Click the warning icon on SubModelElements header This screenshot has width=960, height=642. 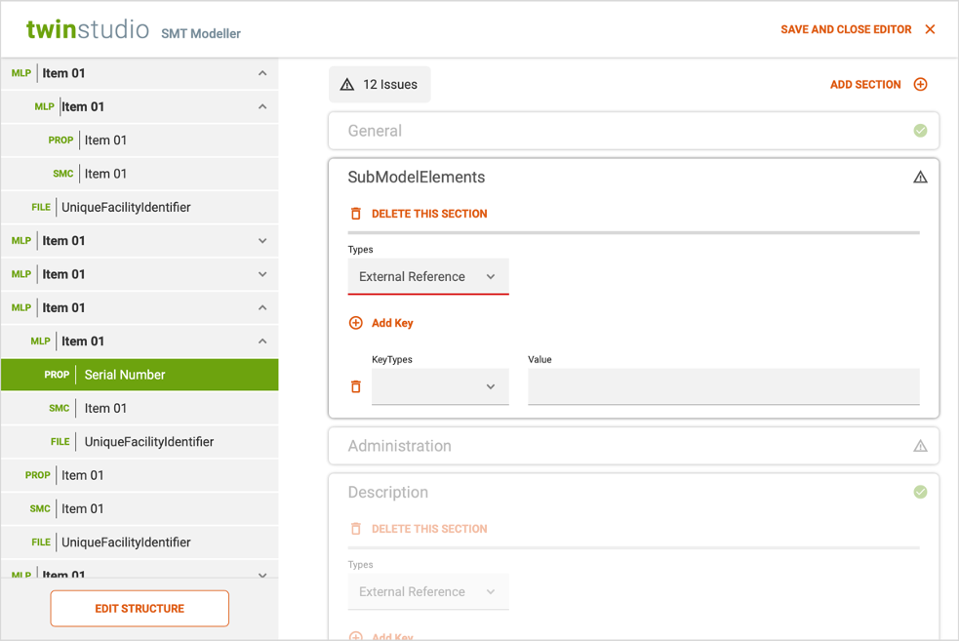[920, 179]
